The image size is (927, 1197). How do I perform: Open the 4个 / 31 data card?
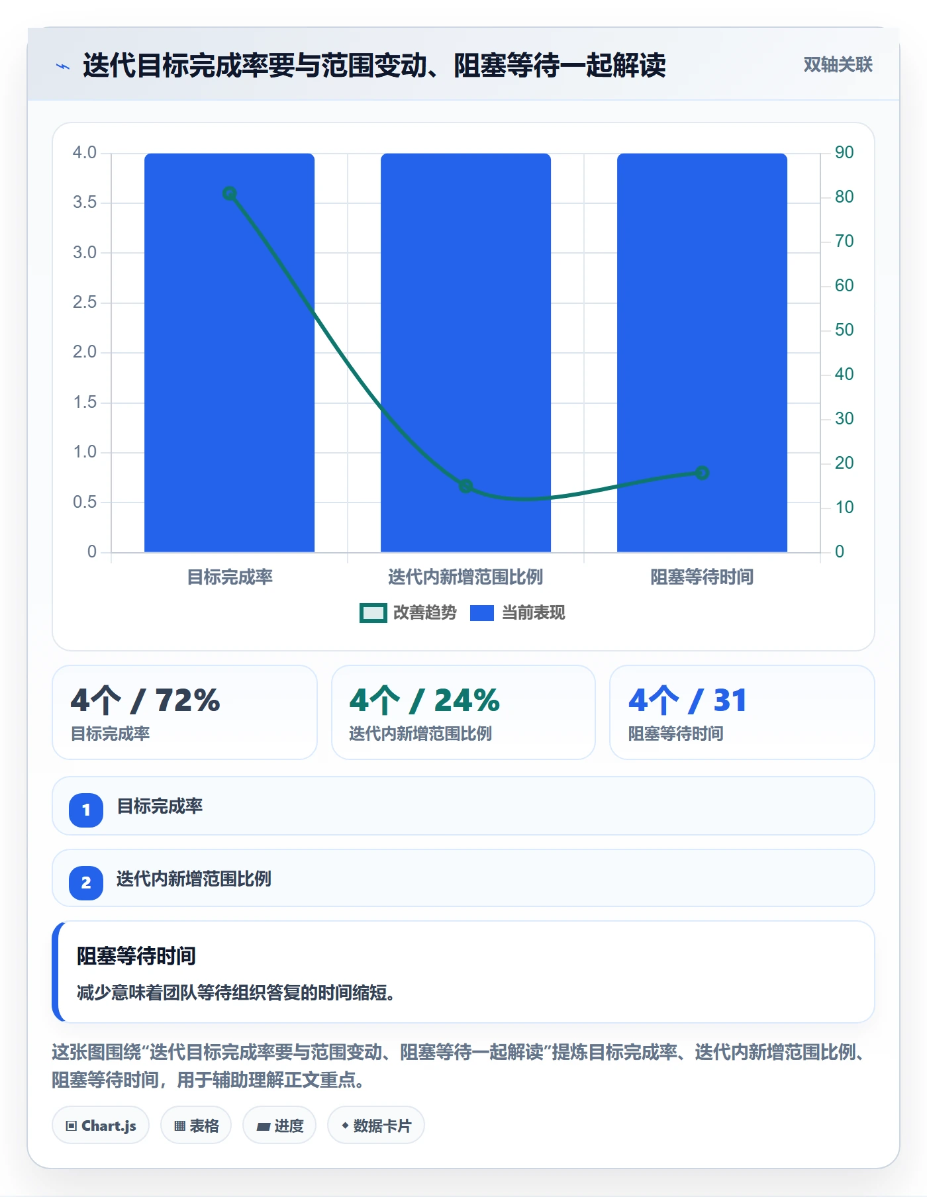point(742,712)
